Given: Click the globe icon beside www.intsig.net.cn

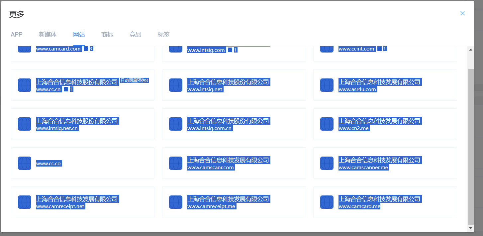Looking at the screenshot, I should 25,124.
